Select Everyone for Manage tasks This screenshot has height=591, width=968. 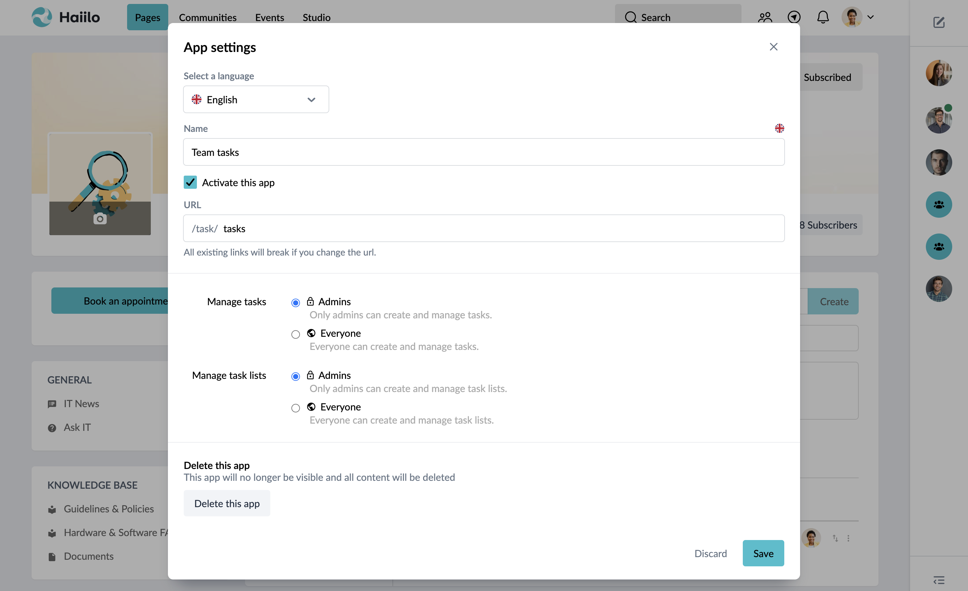click(x=295, y=334)
